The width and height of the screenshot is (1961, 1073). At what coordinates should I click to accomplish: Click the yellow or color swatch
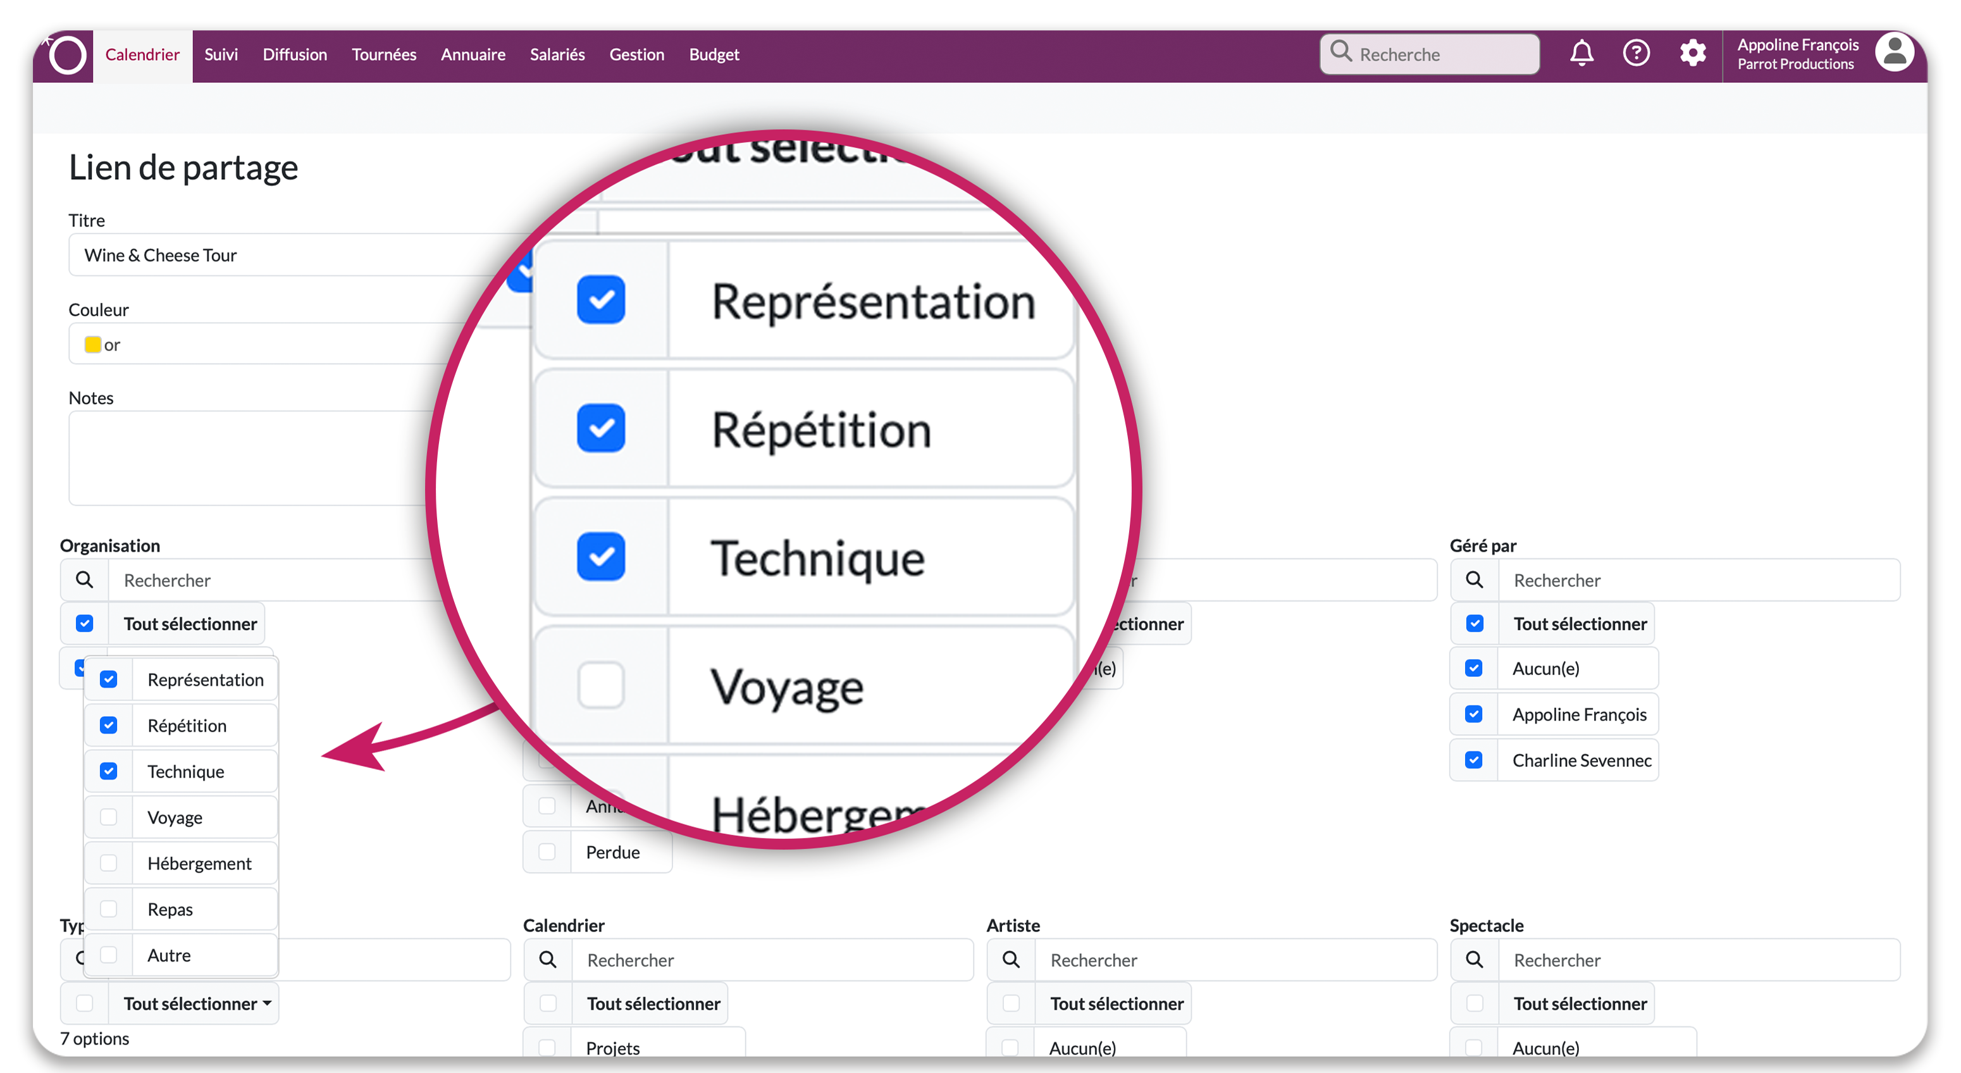point(93,344)
